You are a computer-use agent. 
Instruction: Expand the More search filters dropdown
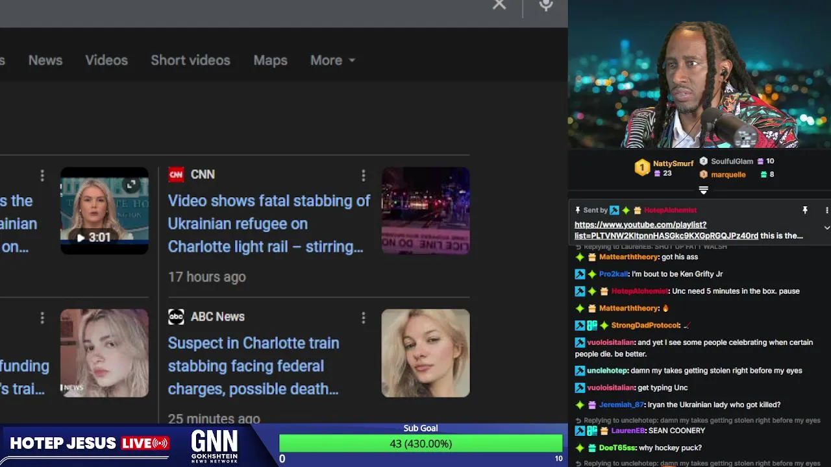pos(332,60)
